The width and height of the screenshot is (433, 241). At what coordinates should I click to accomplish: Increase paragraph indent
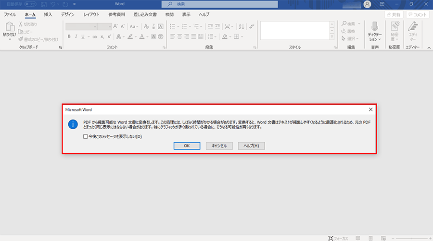coord(217,26)
